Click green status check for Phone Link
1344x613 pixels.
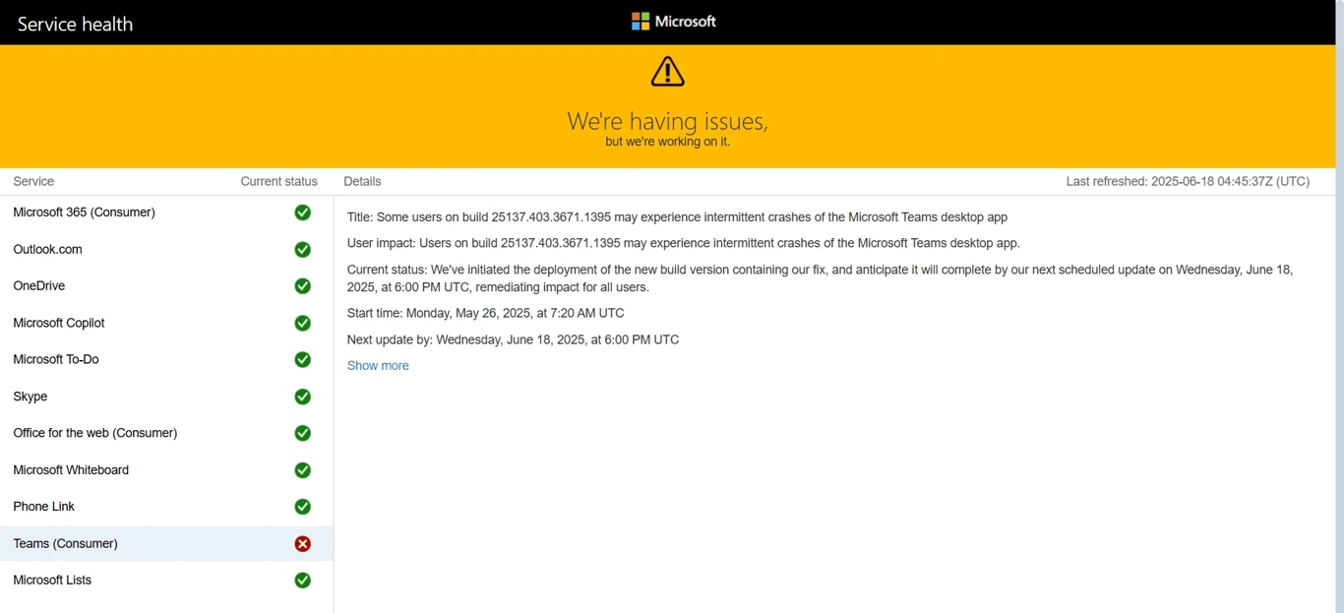(x=303, y=507)
